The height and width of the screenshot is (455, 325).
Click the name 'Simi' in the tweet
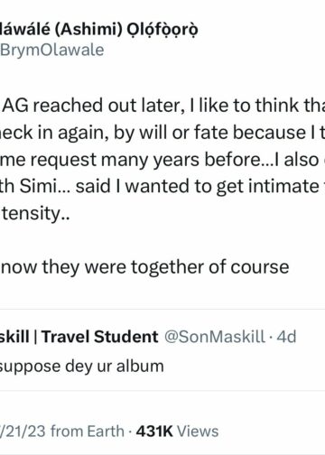[x=41, y=186]
